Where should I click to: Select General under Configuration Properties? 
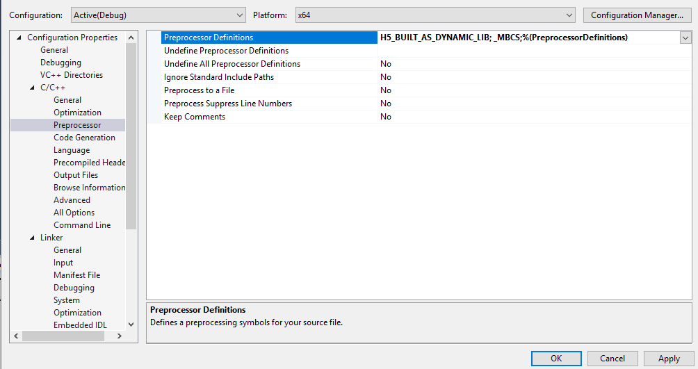pos(54,50)
